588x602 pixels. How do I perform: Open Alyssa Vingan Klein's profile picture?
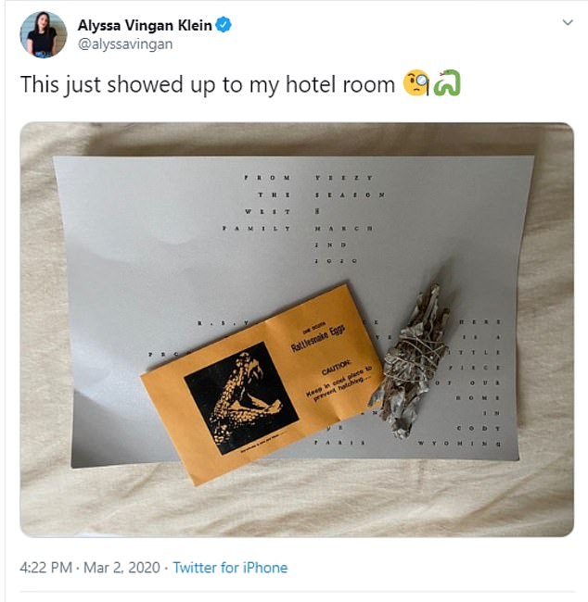(44, 34)
